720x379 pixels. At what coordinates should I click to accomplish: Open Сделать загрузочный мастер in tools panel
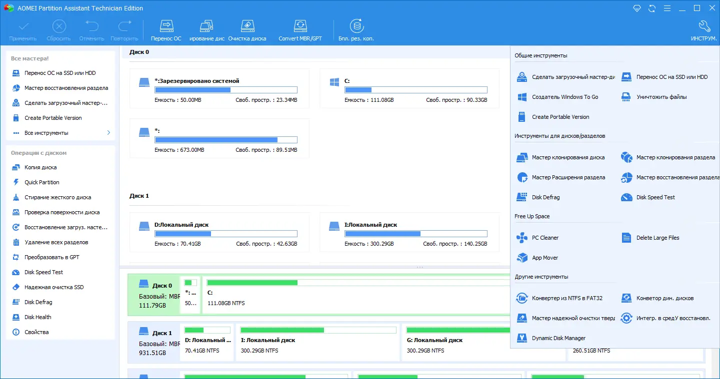tap(565, 77)
